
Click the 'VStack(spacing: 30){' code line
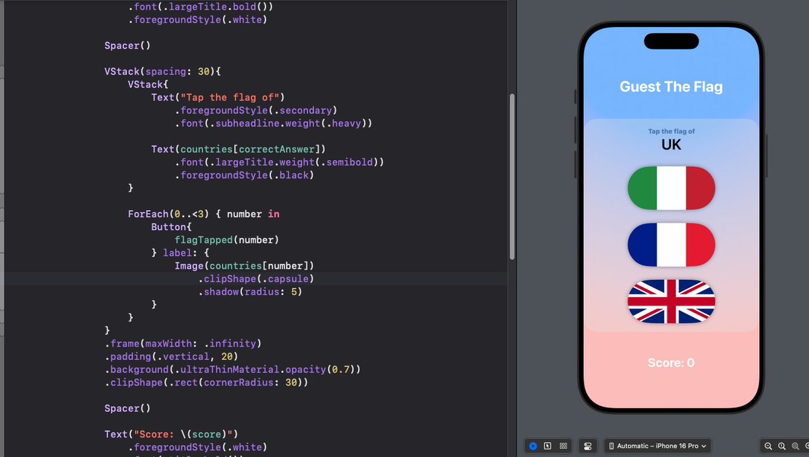click(x=162, y=72)
